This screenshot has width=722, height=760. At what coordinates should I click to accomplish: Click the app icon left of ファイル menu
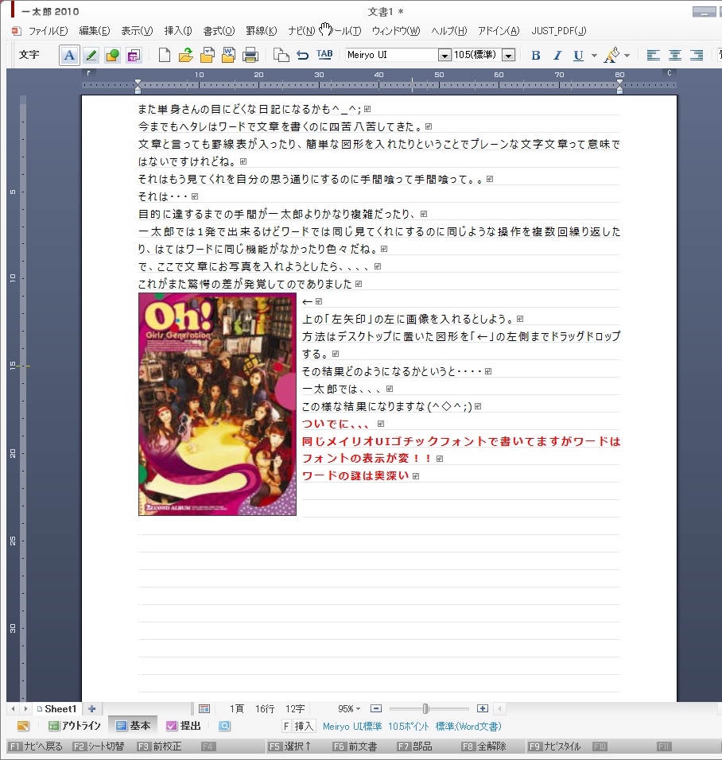click(17, 31)
